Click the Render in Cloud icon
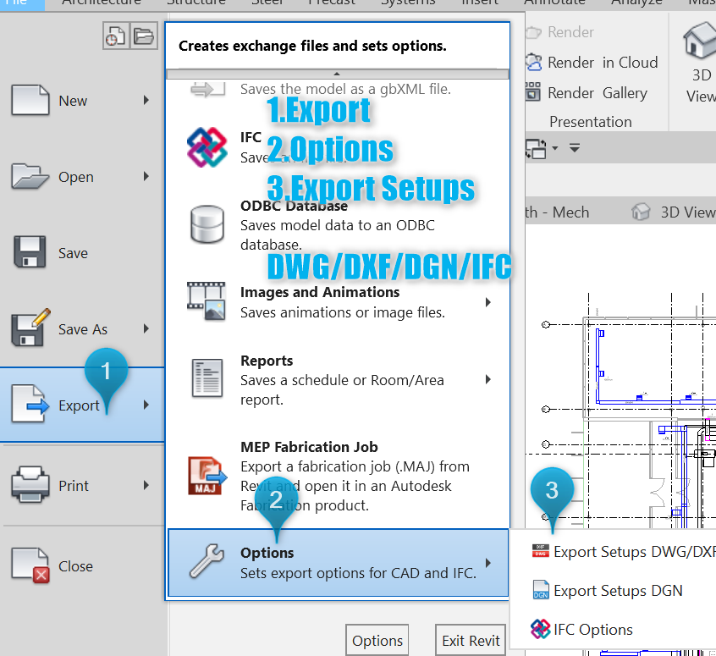Image resolution: width=716 pixels, height=656 pixels. pos(533,63)
